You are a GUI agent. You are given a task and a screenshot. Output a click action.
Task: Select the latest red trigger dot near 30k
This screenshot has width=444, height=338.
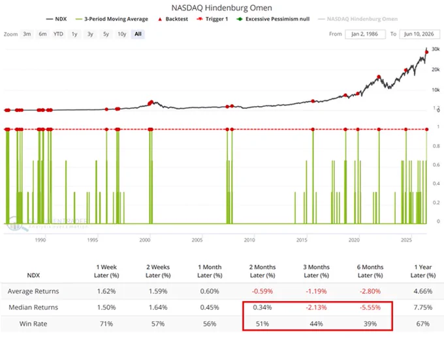(x=427, y=52)
